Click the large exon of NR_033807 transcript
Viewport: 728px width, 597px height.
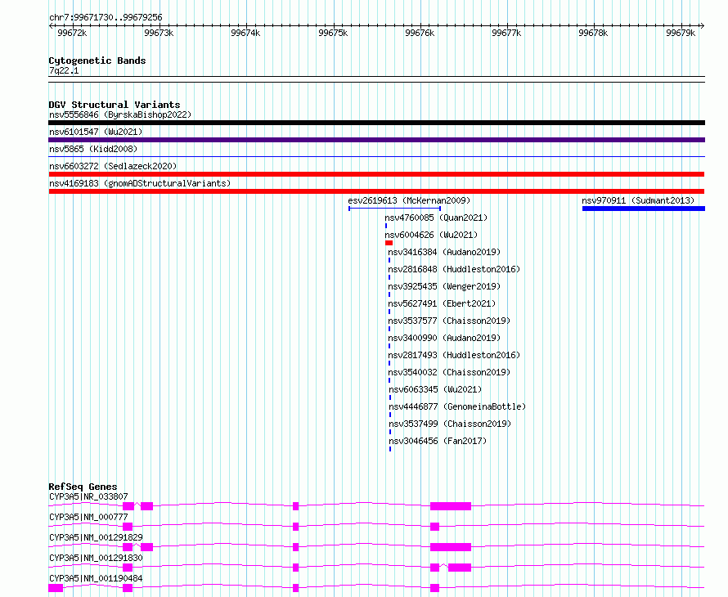(x=451, y=506)
